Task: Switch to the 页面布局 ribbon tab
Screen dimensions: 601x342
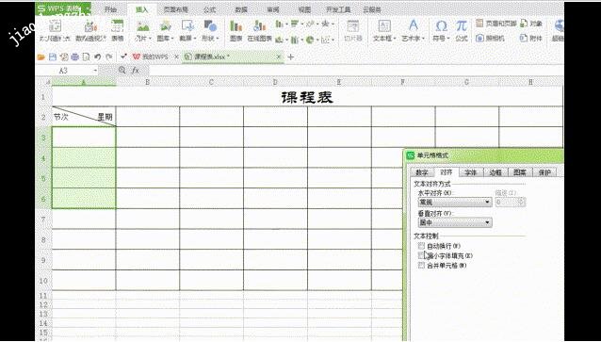Action: [176, 10]
